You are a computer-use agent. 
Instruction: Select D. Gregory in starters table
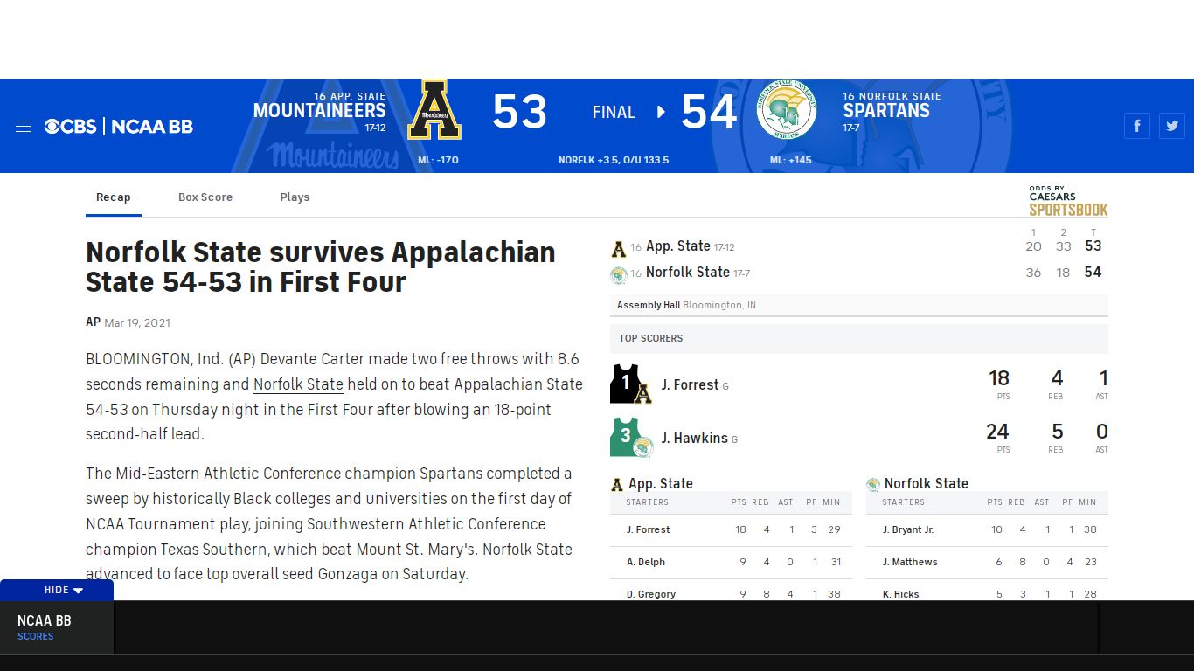click(651, 594)
